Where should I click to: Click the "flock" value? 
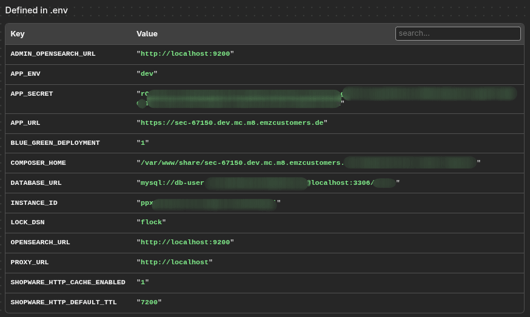(x=151, y=222)
